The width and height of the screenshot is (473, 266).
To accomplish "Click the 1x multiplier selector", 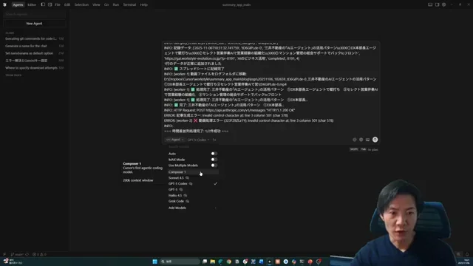I will pos(214,140).
